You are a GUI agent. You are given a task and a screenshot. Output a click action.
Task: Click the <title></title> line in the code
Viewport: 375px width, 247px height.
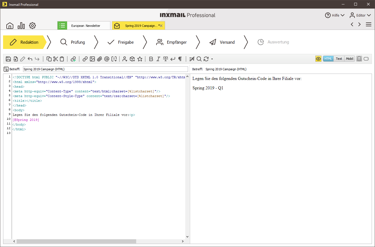pos(27,101)
